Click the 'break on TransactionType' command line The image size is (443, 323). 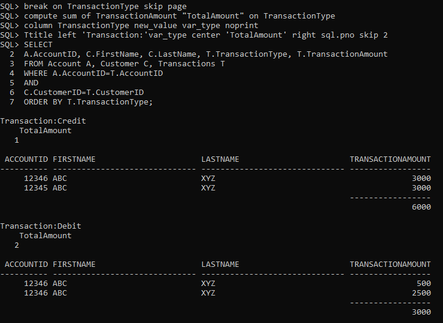coord(93,7)
